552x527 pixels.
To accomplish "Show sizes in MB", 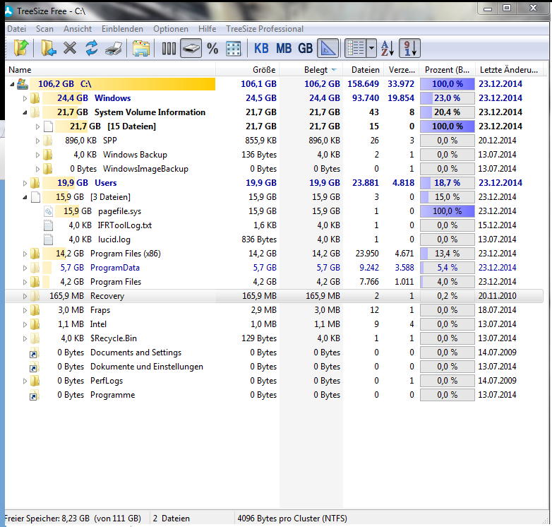I will pyautogui.click(x=284, y=48).
